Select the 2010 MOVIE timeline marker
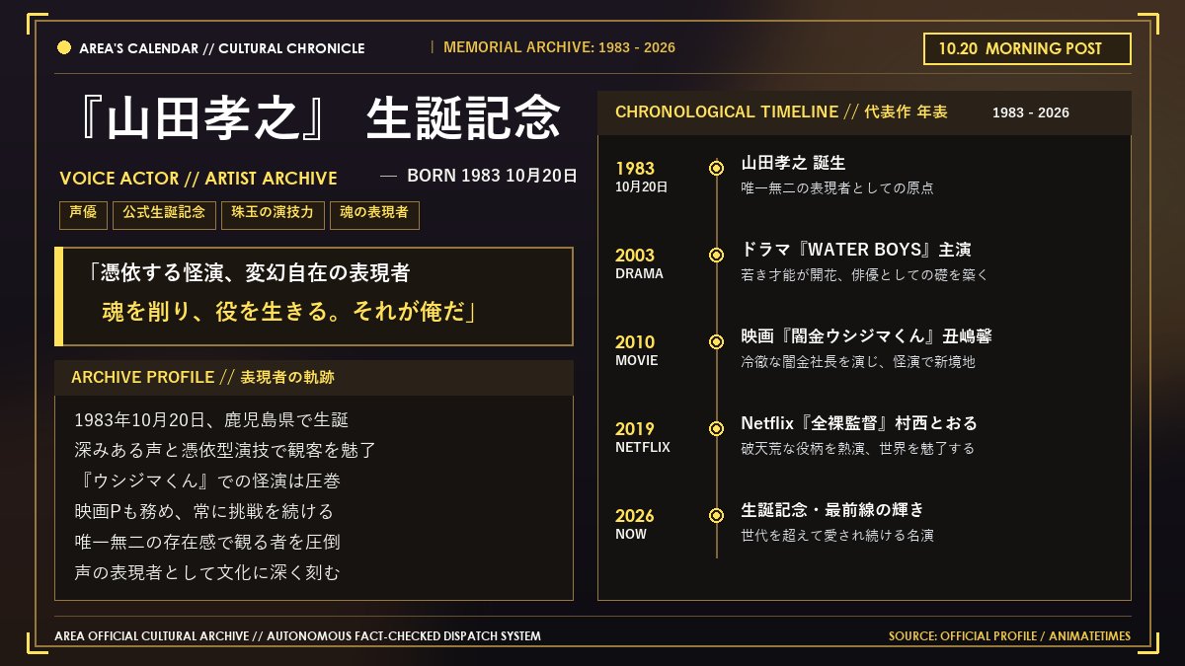 pyautogui.click(x=717, y=341)
